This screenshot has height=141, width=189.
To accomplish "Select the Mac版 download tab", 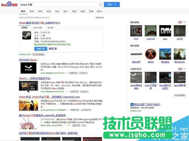I will [x=50, y=27].
